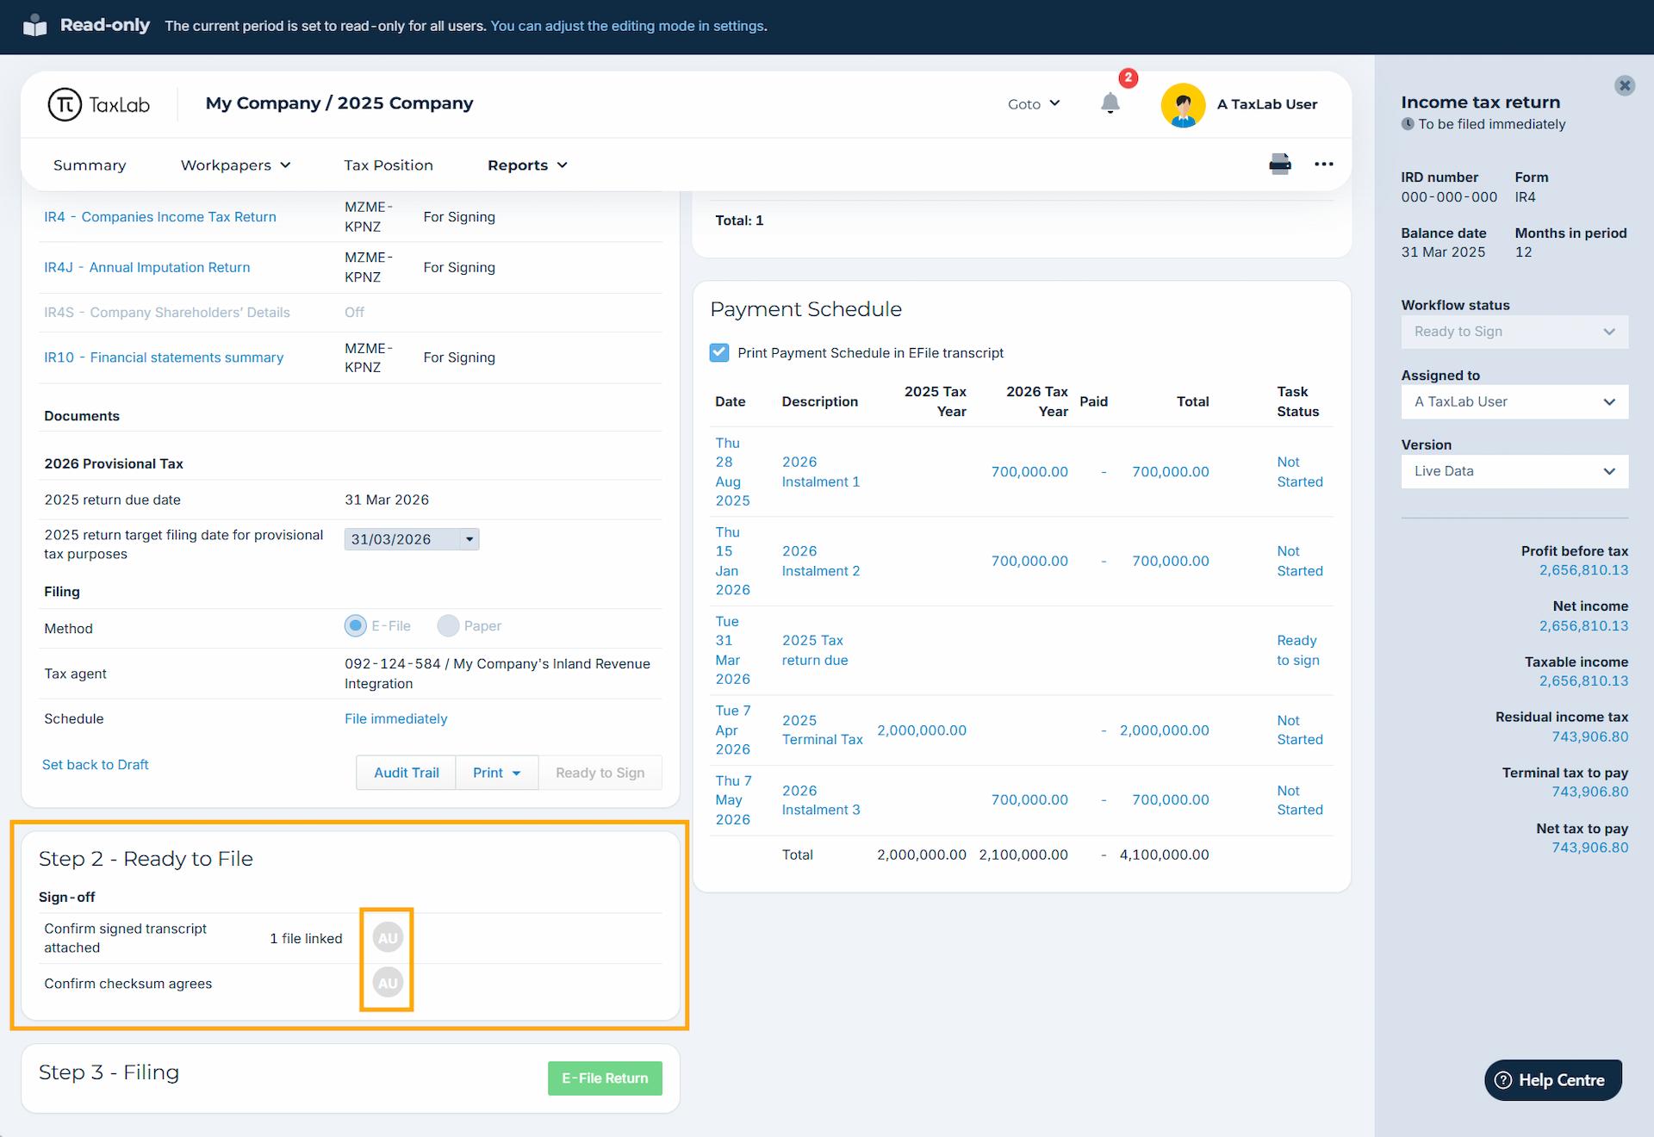Click the Audit Trail button
The width and height of the screenshot is (1654, 1137).
(406, 773)
